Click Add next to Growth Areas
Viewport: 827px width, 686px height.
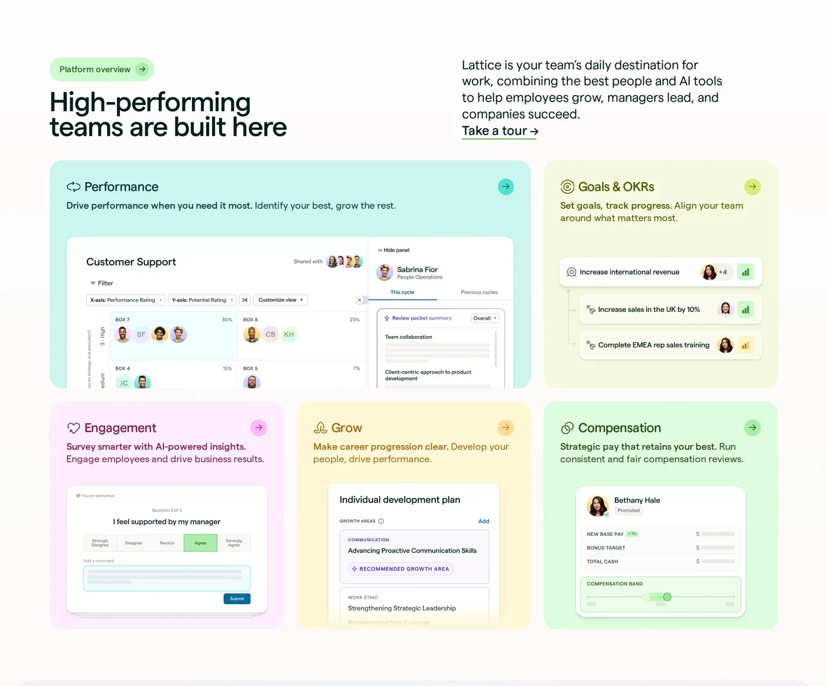[x=484, y=521]
